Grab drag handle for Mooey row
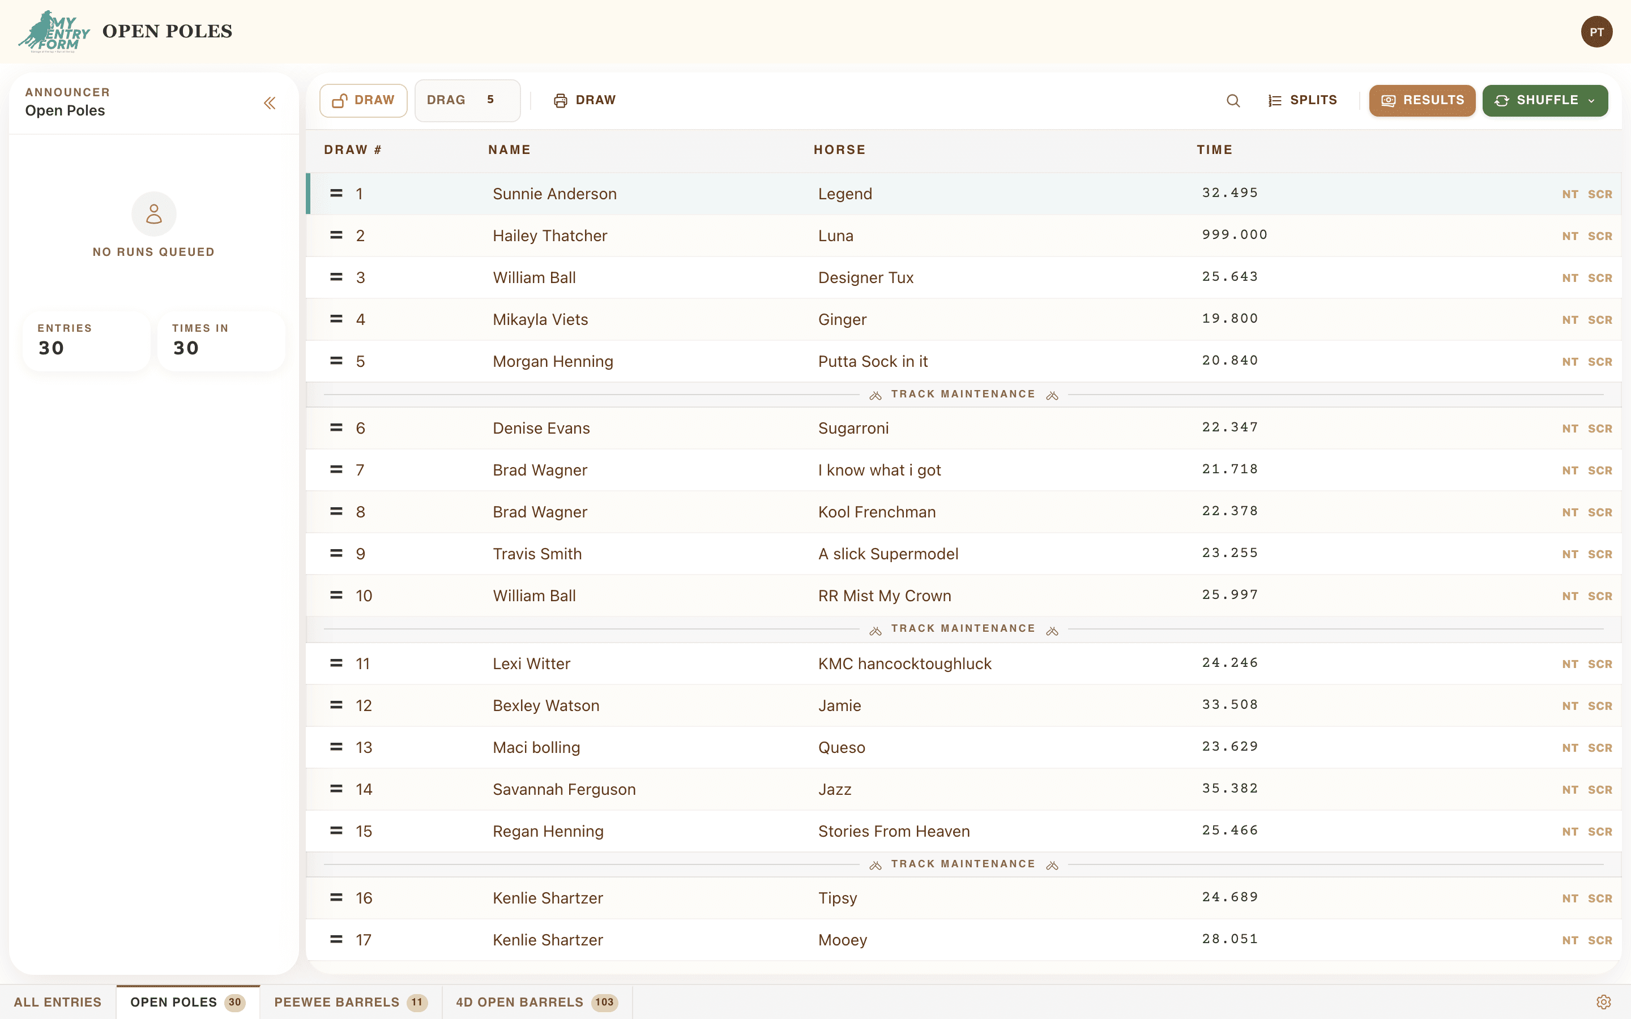The width and height of the screenshot is (1631, 1019). (336, 940)
